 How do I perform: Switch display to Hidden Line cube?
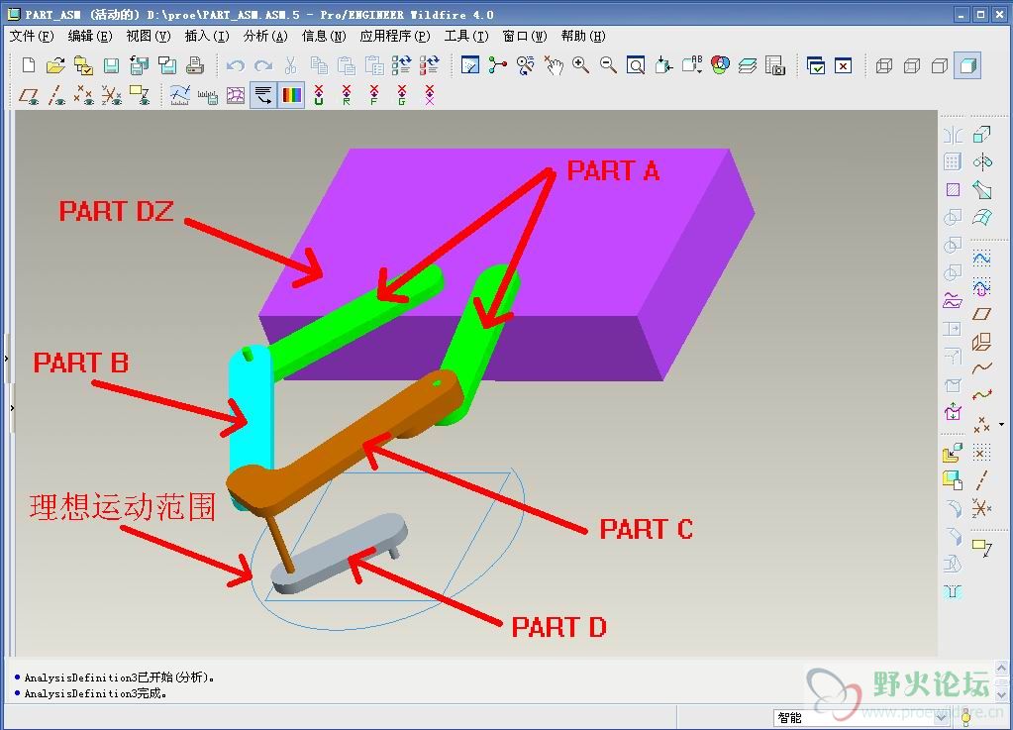click(x=912, y=65)
